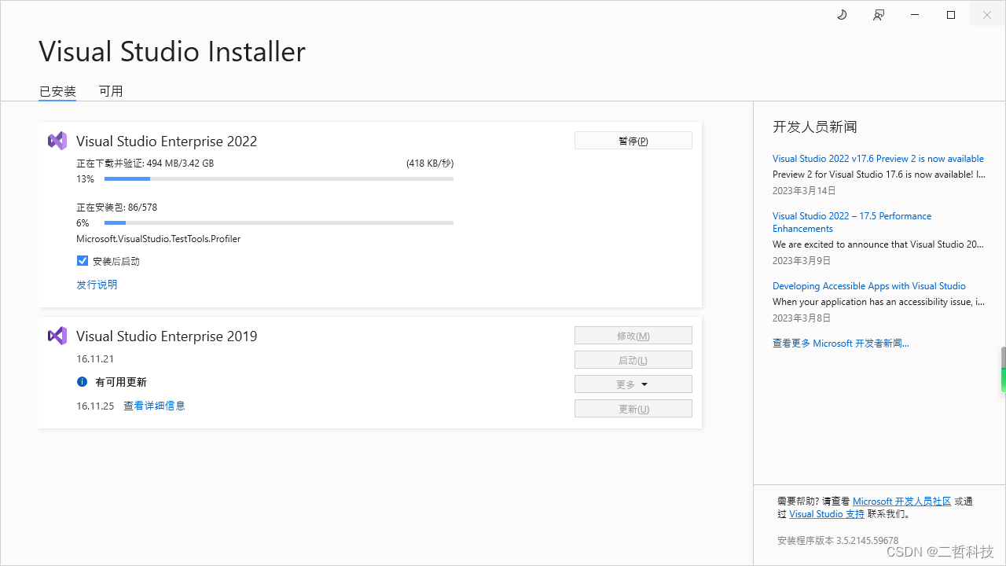Click the Visual Studio Enterprise 2019 logo icon

(x=57, y=336)
